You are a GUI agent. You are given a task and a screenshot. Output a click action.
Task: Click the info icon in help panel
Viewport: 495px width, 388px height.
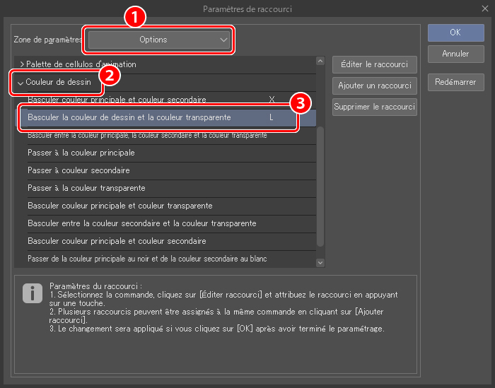coord(32,293)
